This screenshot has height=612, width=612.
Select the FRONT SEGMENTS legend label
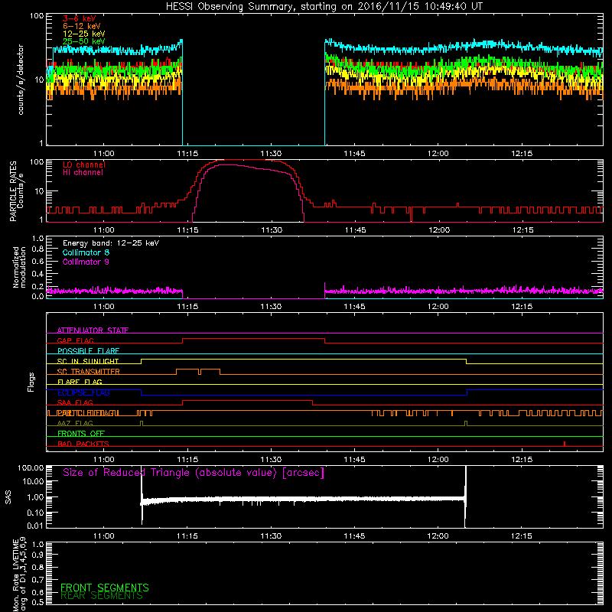pyautogui.click(x=105, y=588)
